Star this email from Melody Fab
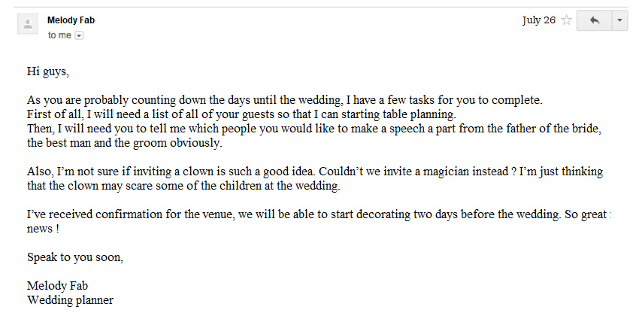Screen dimensions: 636x322 (x=566, y=20)
